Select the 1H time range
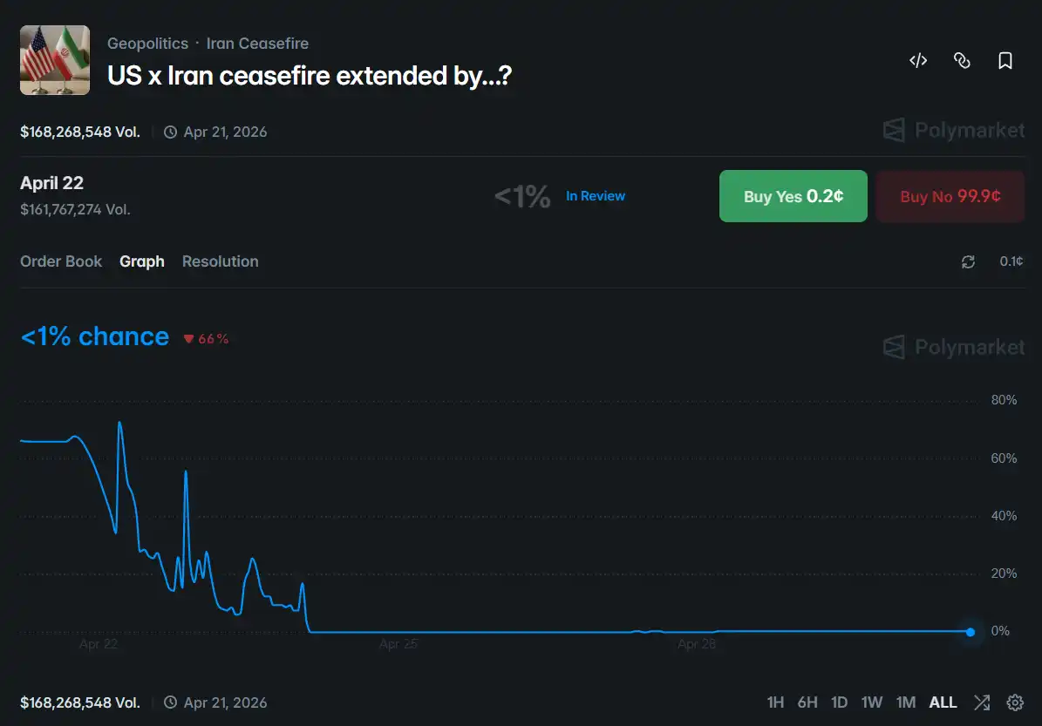Image resolution: width=1042 pixels, height=726 pixels. coord(775,702)
